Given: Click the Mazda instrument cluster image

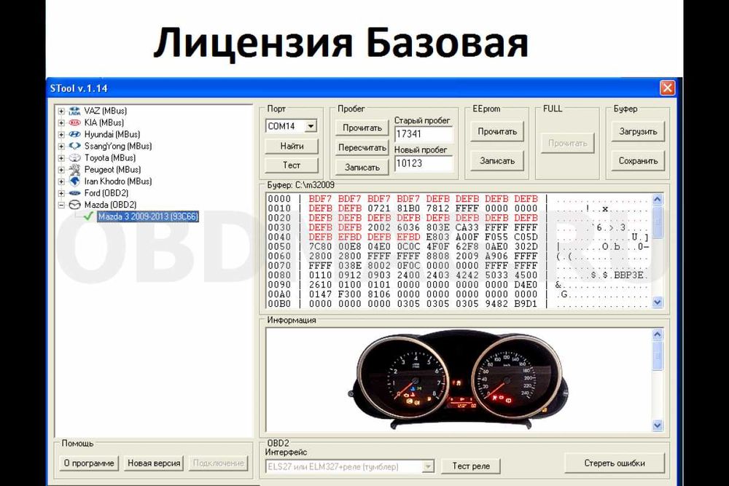Looking at the screenshot, I should [458, 379].
